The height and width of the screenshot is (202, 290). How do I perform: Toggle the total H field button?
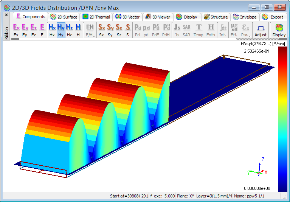click(x=78, y=30)
